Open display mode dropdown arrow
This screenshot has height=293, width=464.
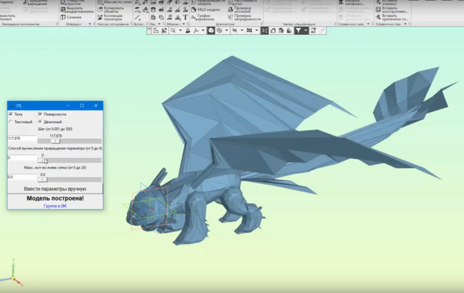(227, 31)
